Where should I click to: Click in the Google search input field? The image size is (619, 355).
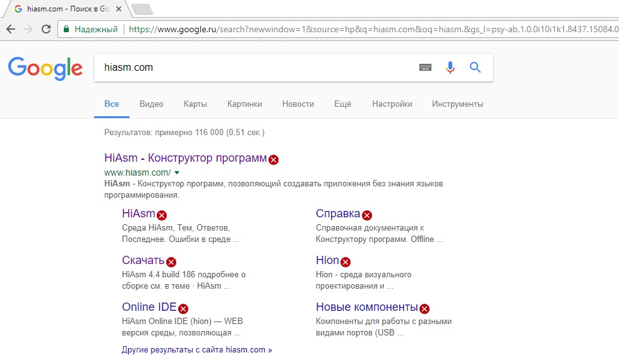pyautogui.click(x=253, y=68)
